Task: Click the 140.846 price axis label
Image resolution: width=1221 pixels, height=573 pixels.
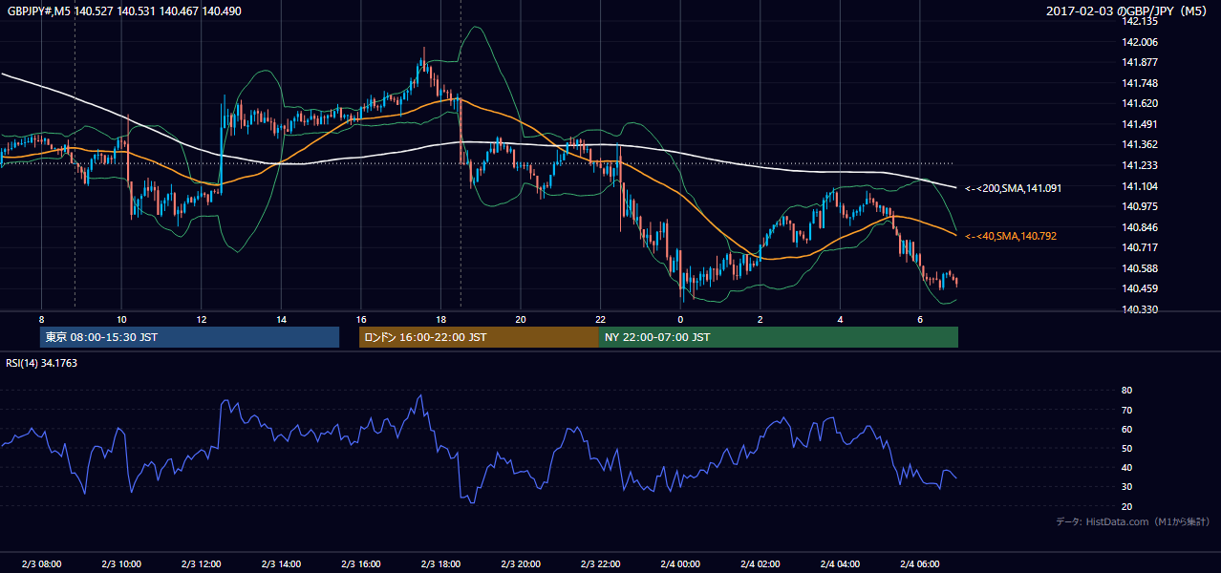Action: coord(1139,227)
